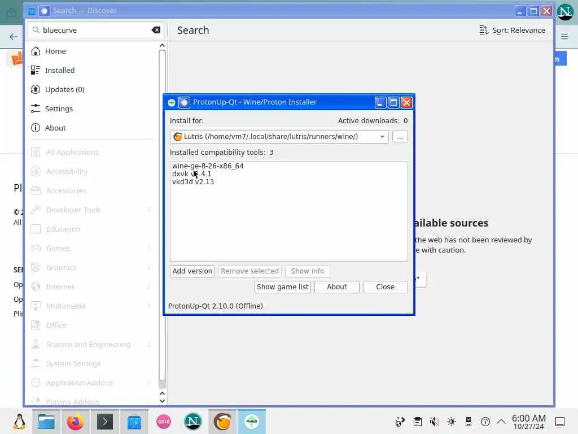Open the Install for Lutris dropdown
The height and width of the screenshot is (434, 578).
pyautogui.click(x=279, y=137)
